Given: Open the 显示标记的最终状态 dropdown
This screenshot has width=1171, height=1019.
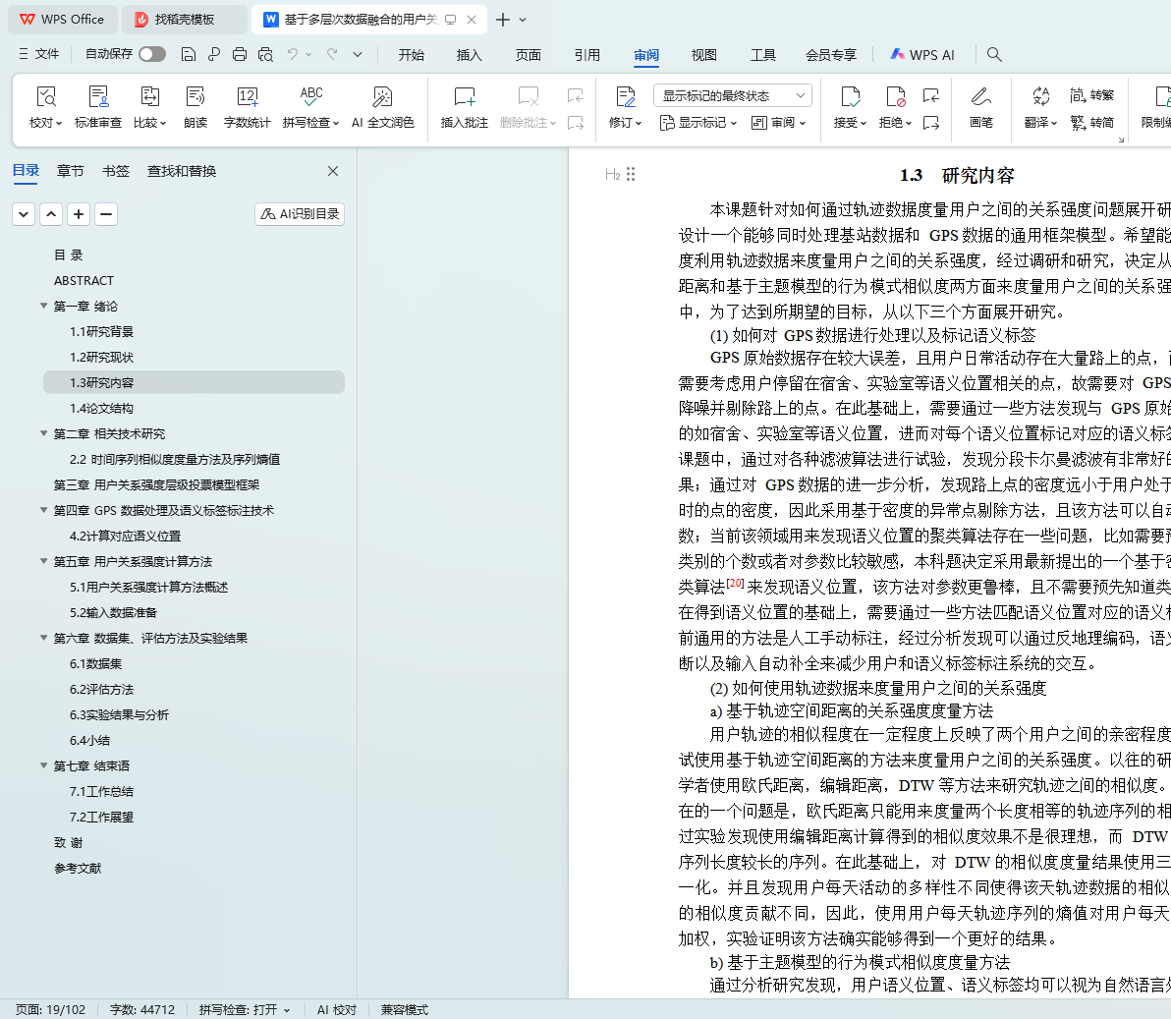Looking at the screenshot, I should coord(732,95).
